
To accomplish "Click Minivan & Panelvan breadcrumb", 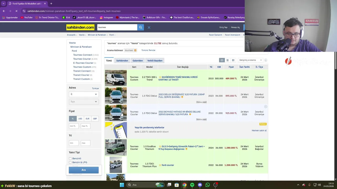I will tap(97, 35).
